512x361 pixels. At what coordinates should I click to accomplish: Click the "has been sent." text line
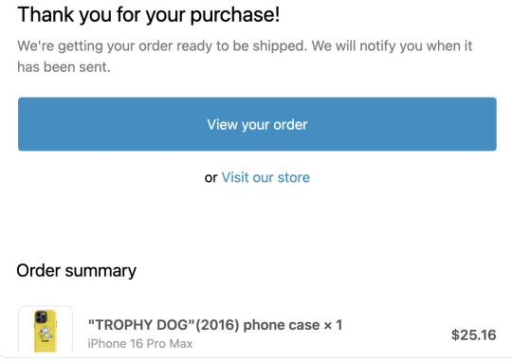click(x=64, y=67)
